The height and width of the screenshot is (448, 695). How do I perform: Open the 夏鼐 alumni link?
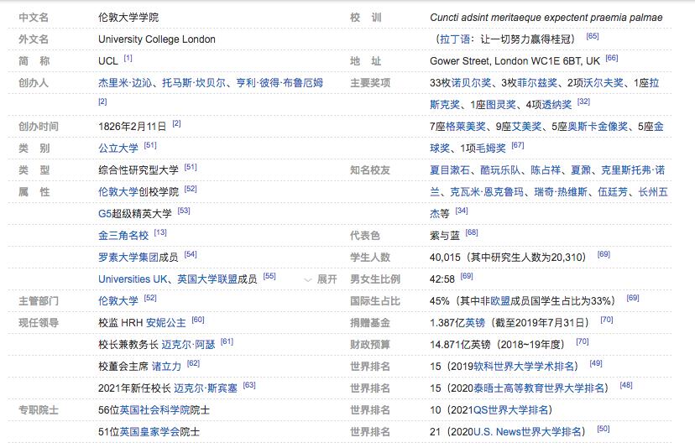coord(581,170)
